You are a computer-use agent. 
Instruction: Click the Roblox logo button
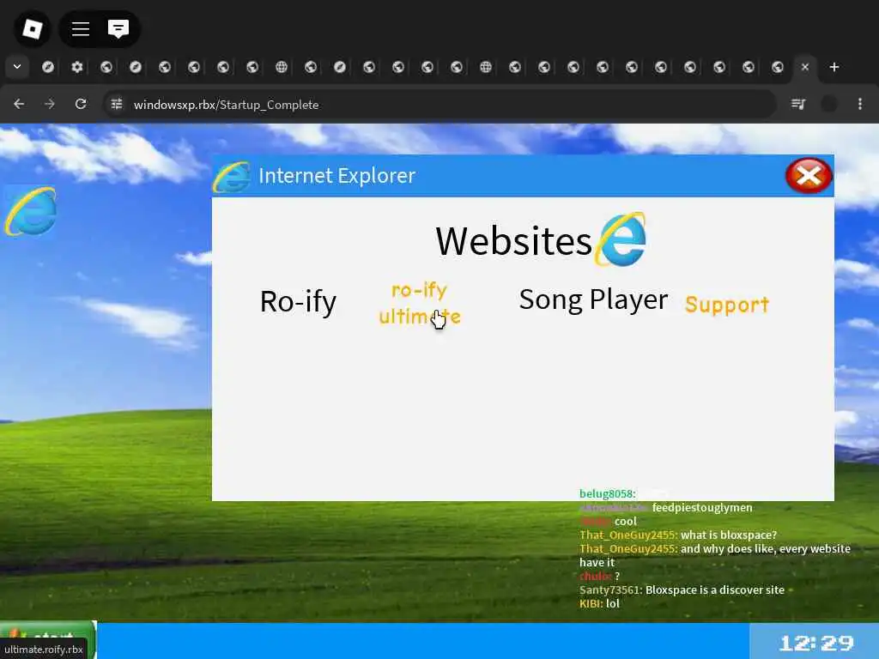pyautogui.click(x=32, y=28)
